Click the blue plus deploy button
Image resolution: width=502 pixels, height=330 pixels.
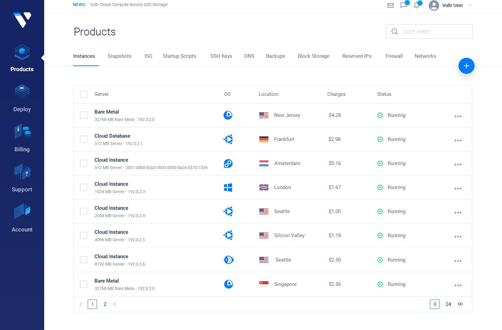click(467, 66)
